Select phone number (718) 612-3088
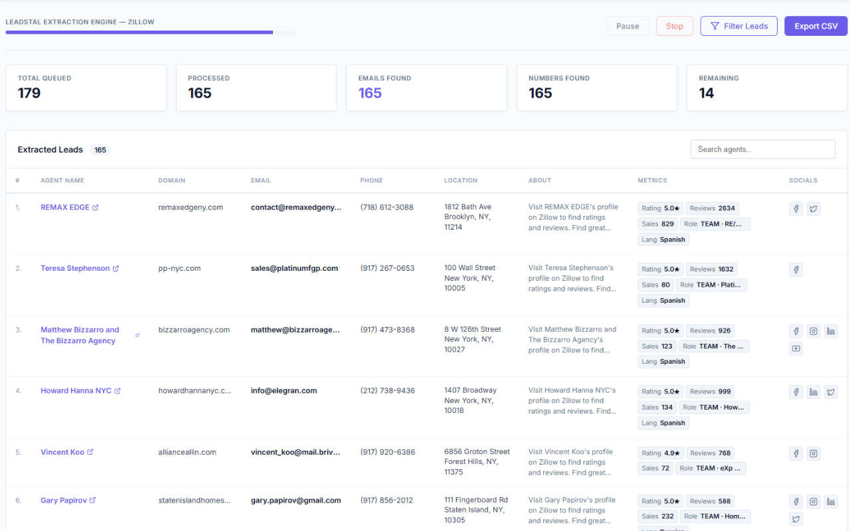 pyautogui.click(x=387, y=208)
